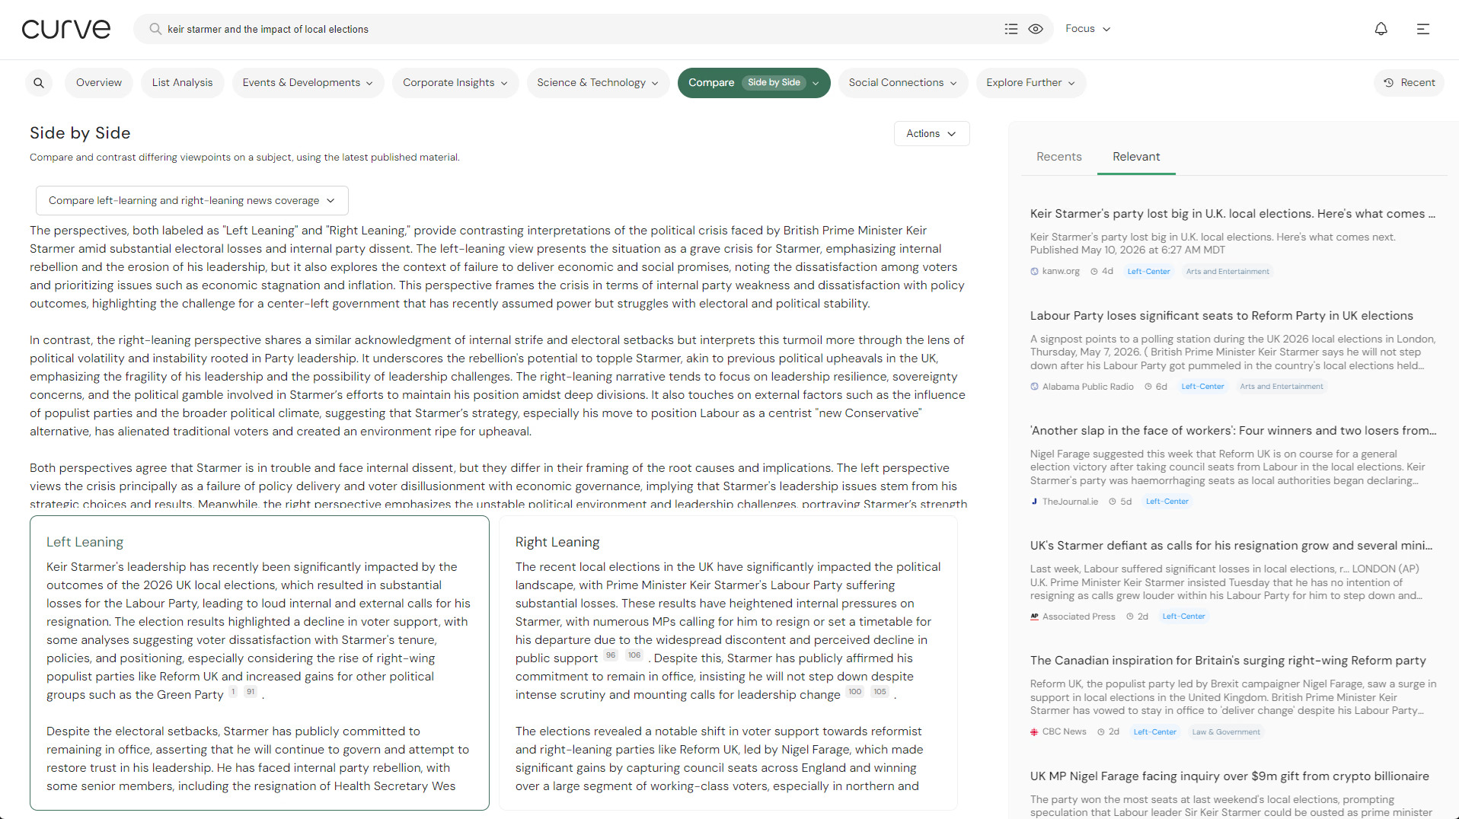Click the Associated Press source icon

coord(1034,617)
